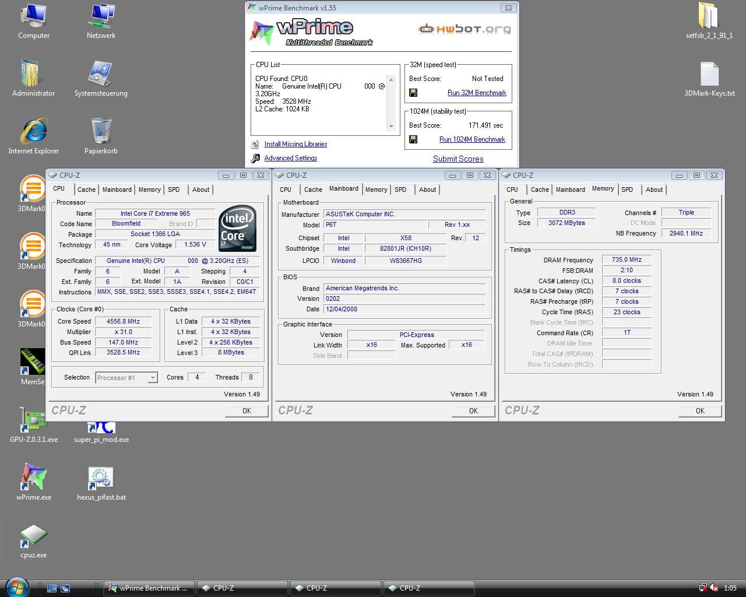Select the hexus_pifast.bat desktop icon

click(x=101, y=483)
